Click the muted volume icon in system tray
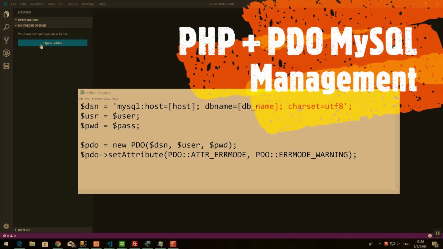The image size is (443, 249). click(398, 244)
